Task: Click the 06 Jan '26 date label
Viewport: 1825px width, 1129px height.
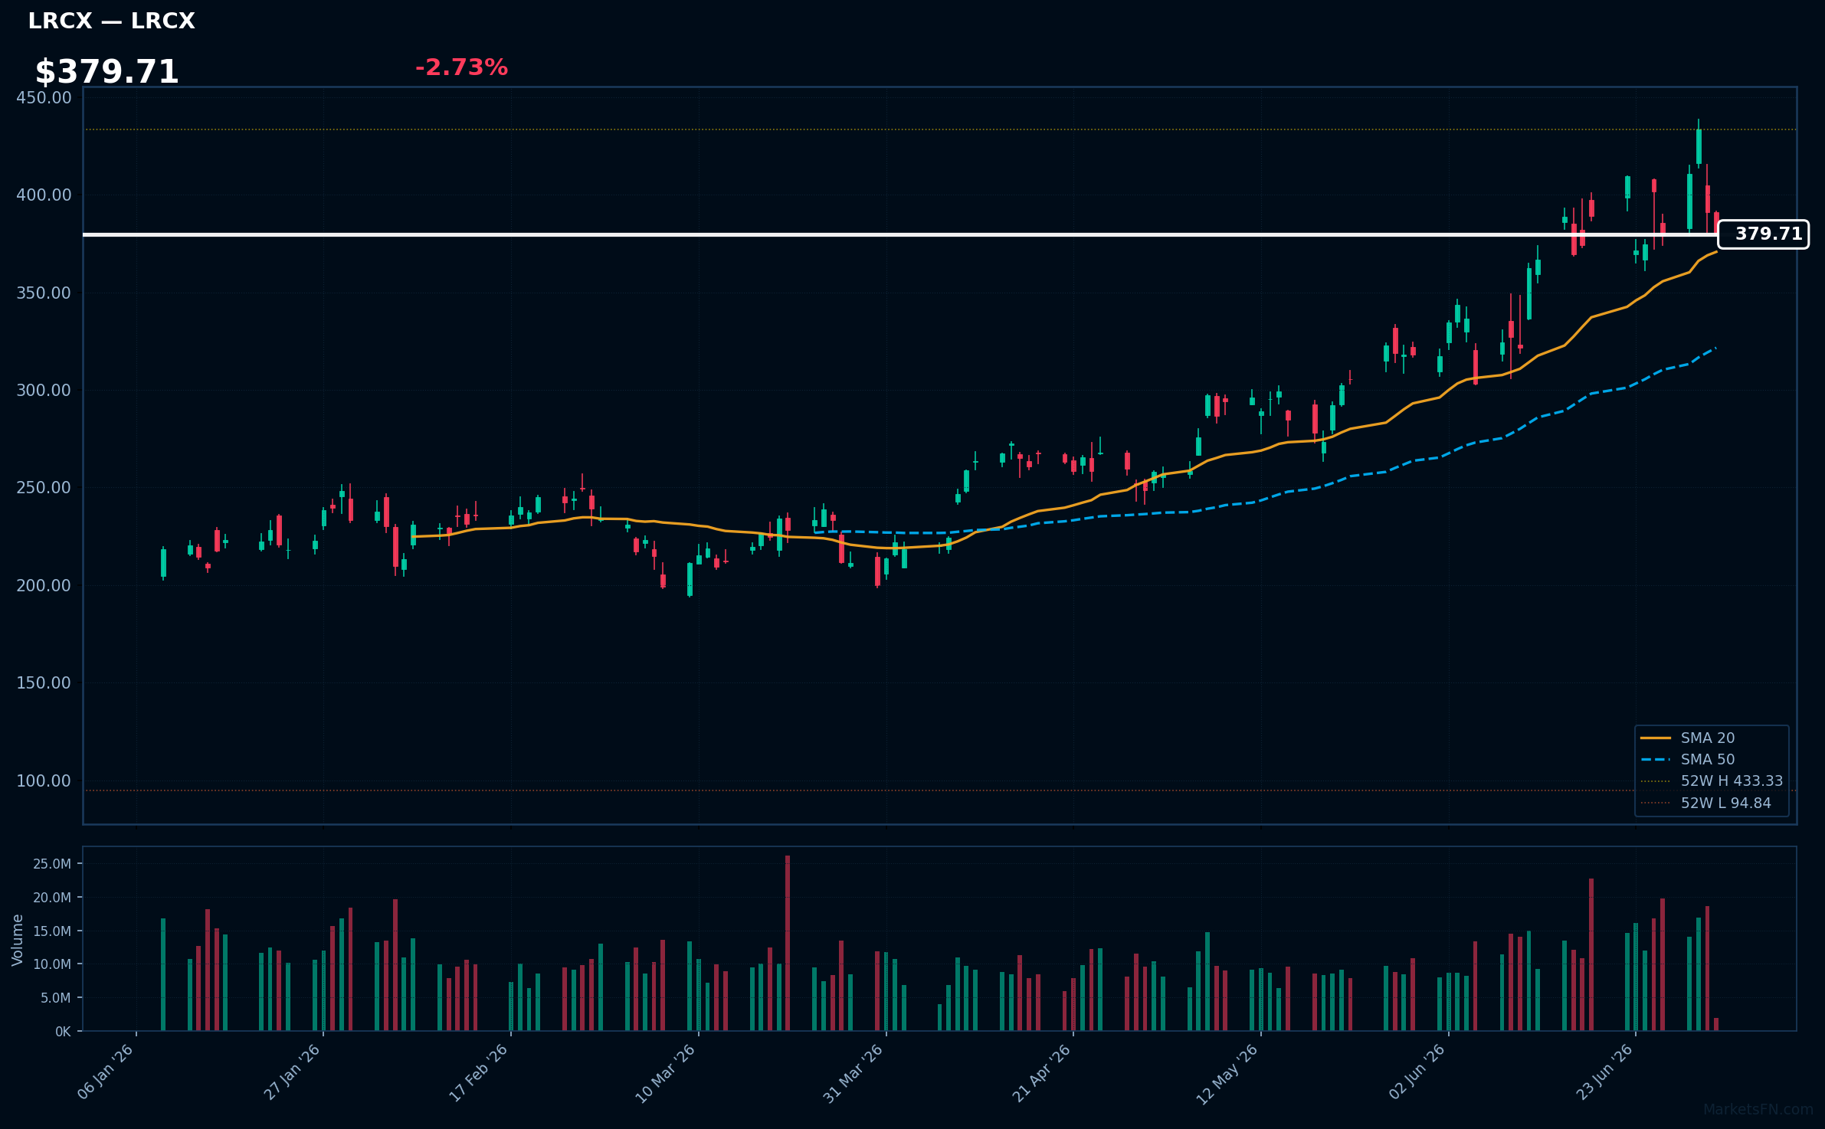Action: [x=106, y=1072]
